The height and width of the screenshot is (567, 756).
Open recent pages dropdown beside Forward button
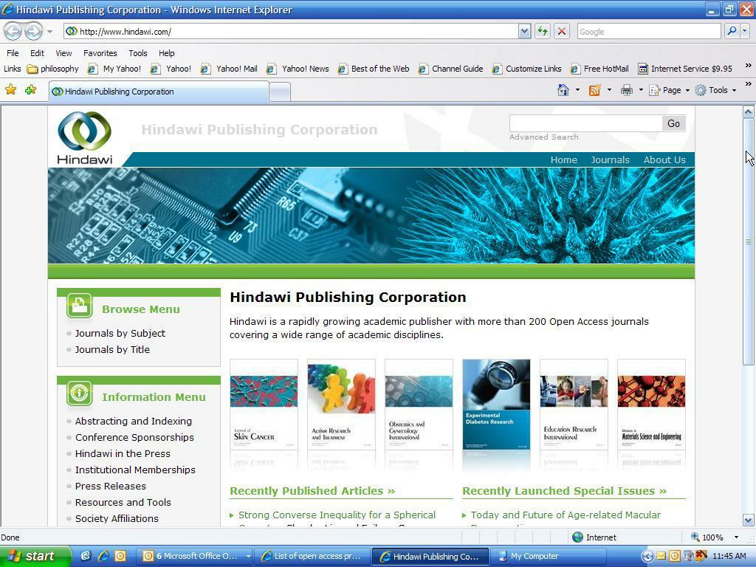49,32
